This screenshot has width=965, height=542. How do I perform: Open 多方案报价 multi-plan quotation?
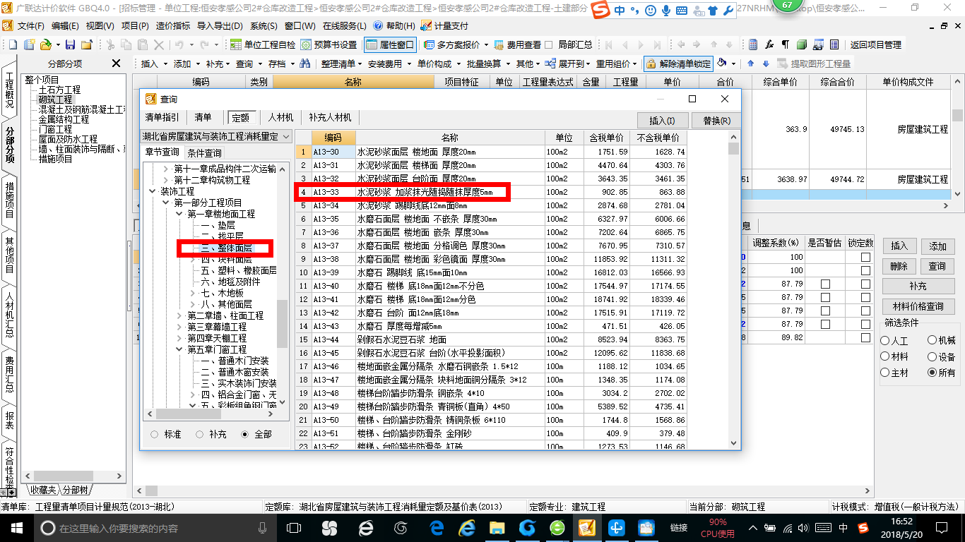(x=456, y=44)
